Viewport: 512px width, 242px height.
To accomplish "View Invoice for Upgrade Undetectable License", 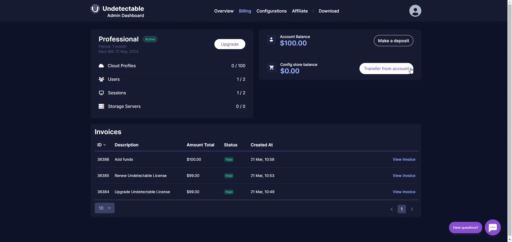I will (x=404, y=192).
